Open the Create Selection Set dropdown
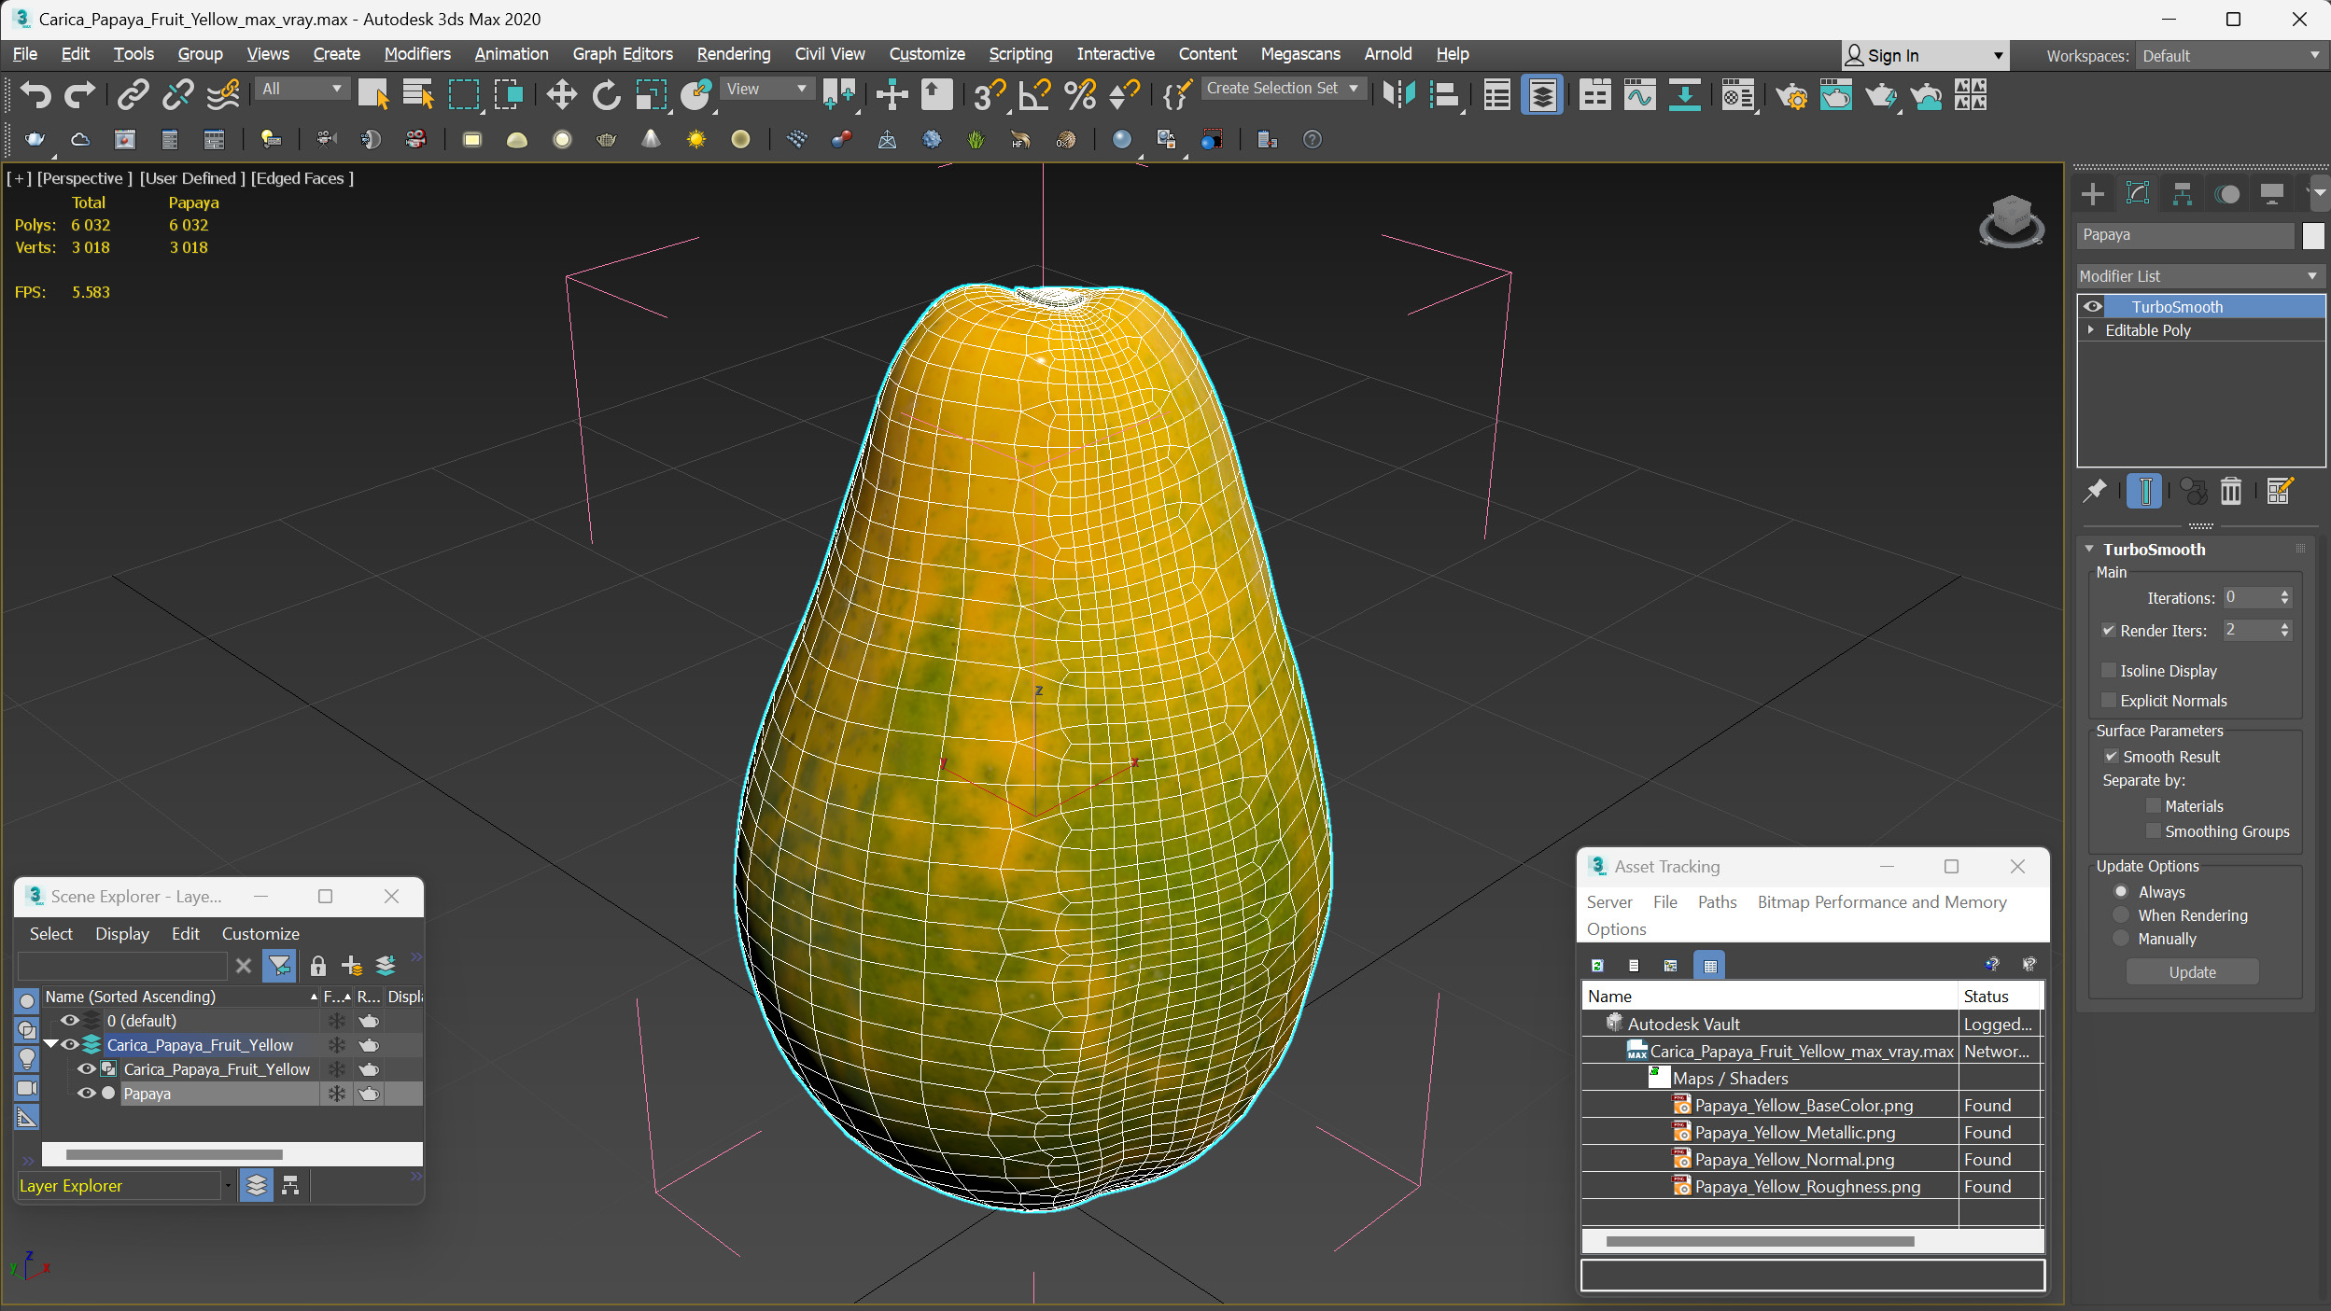Image resolution: width=2331 pixels, height=1311 pixels. click(1284, 89)
